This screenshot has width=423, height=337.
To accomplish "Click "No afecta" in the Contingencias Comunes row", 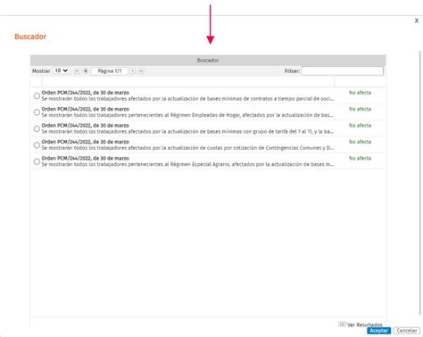I will 360,142.
